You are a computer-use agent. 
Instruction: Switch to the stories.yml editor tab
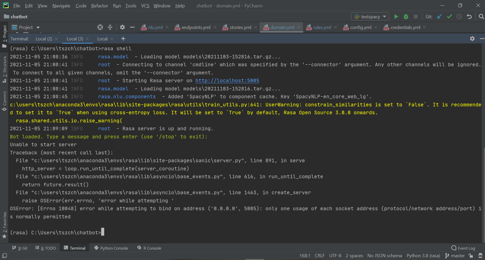point(240,27)
